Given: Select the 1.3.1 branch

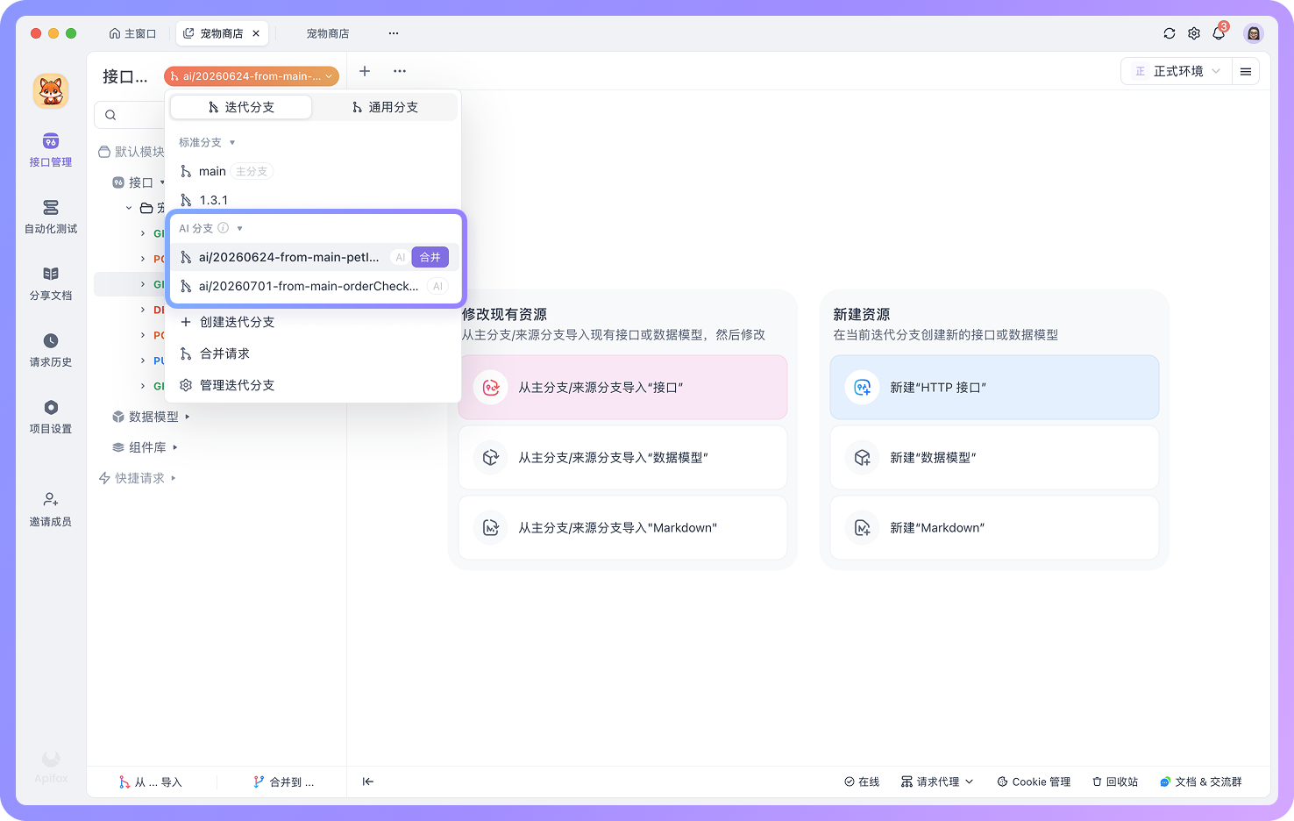Looking at the screenshot, I should [x=314, y=200].
